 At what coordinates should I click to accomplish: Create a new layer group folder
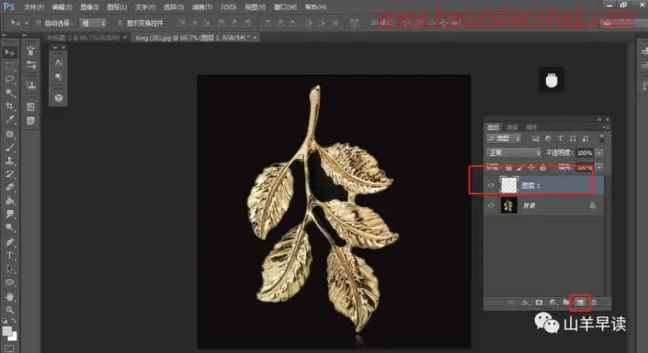566,303
